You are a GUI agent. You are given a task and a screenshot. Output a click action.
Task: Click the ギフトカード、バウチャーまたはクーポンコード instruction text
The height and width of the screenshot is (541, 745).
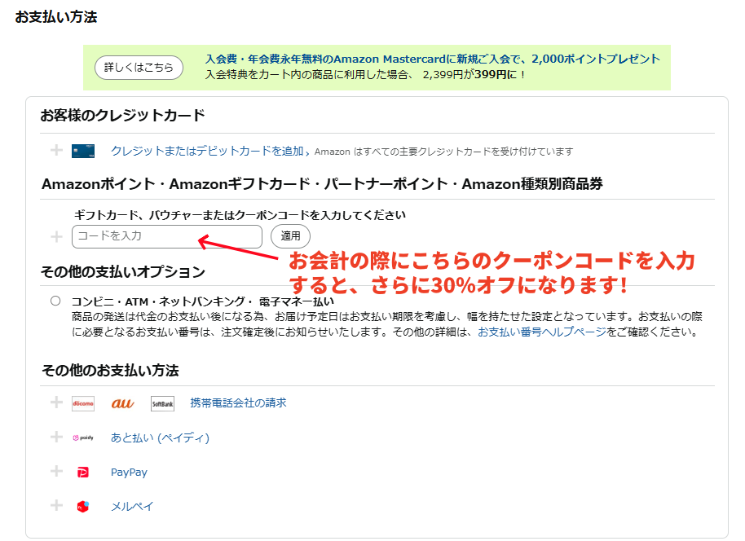(x=240, y=215)
